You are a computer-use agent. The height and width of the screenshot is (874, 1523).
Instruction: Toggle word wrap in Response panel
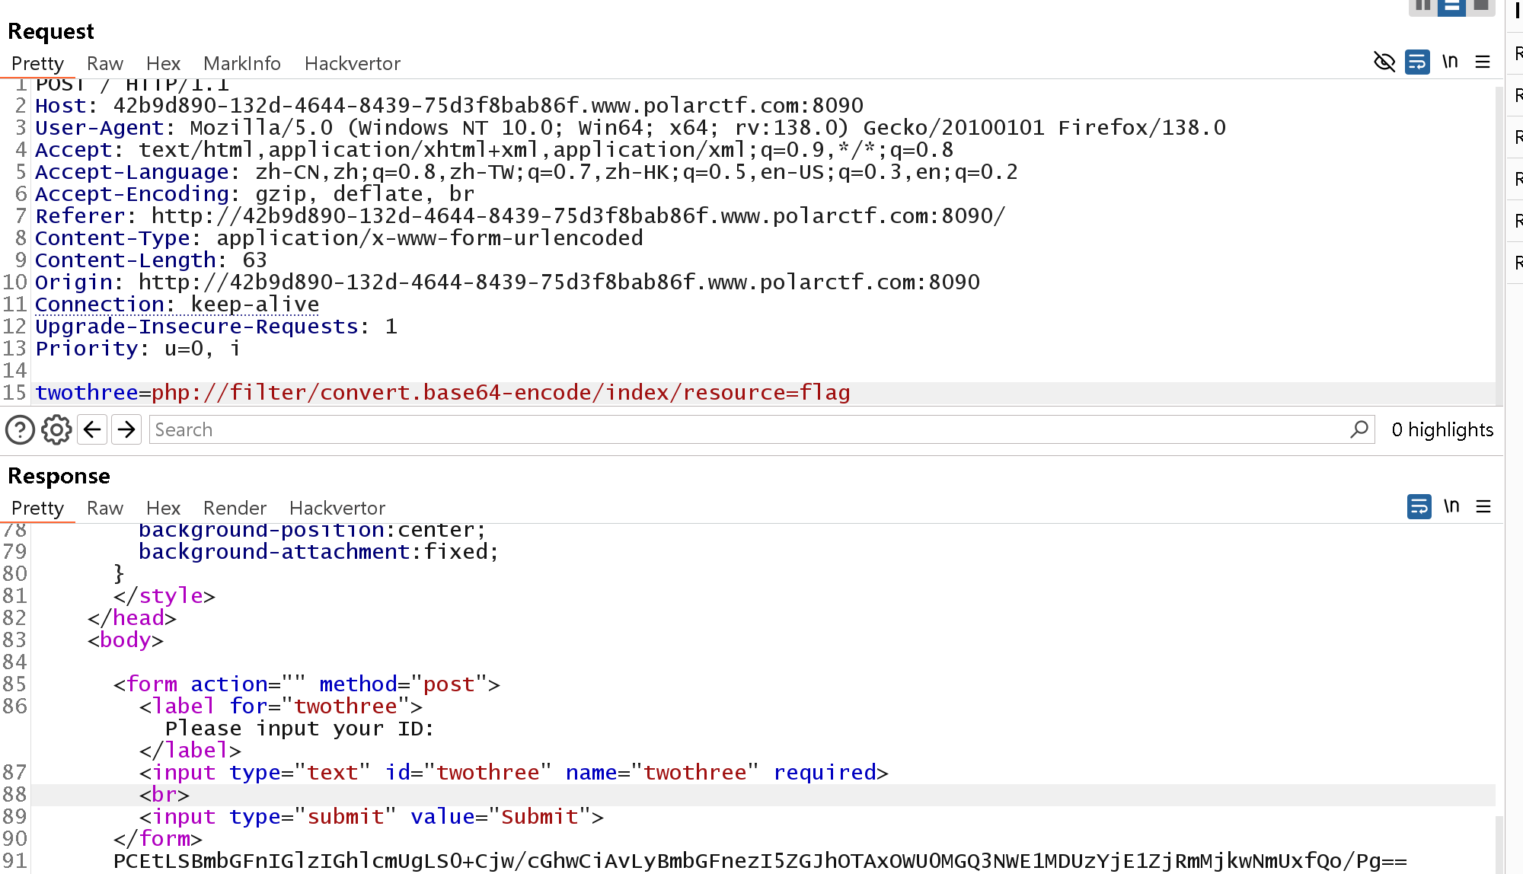(1419, 506)
